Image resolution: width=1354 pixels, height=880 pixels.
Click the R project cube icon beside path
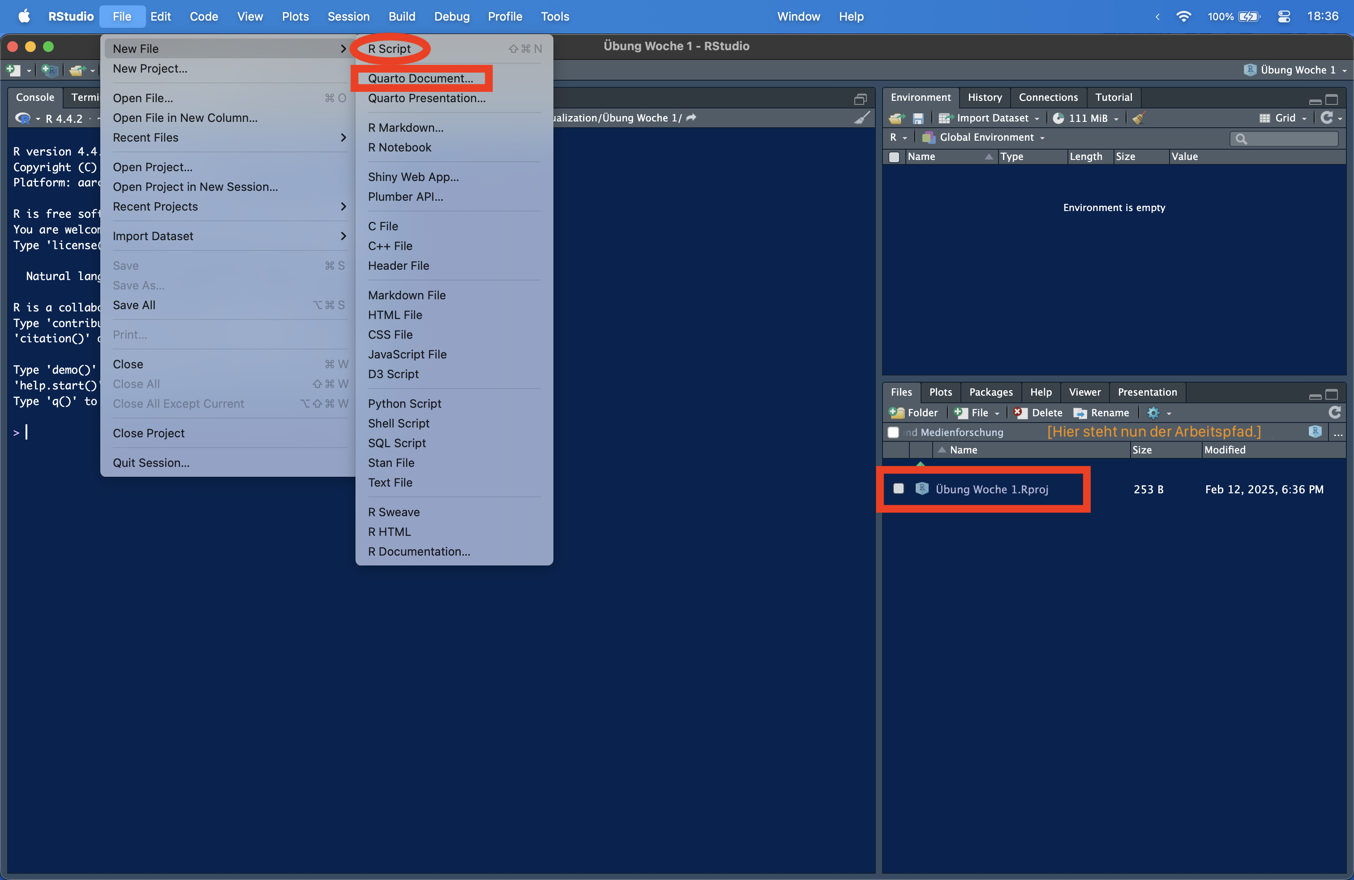[x=1315, y=431]
